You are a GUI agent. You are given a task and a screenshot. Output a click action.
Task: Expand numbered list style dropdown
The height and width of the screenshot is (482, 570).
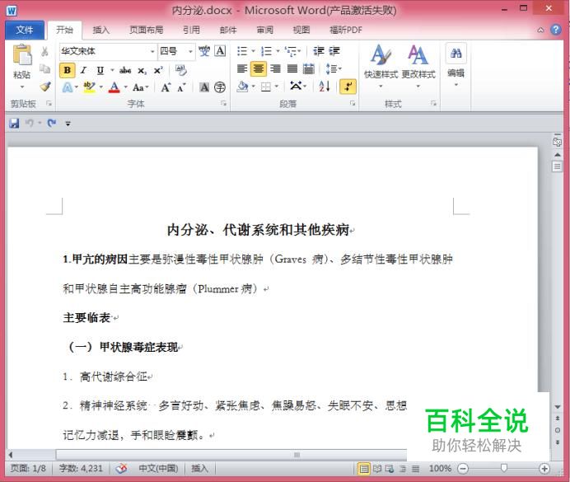pyautogui.click(x=278, y=51)
